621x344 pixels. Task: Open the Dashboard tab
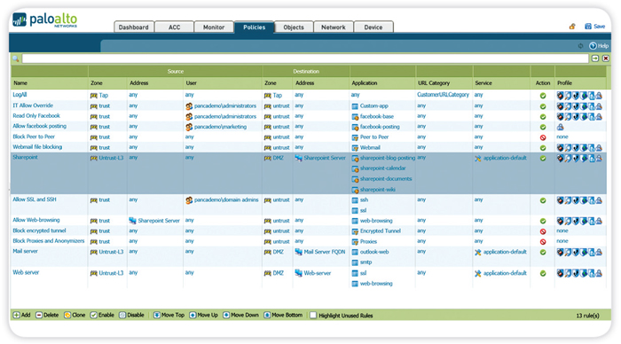(134, 27)
